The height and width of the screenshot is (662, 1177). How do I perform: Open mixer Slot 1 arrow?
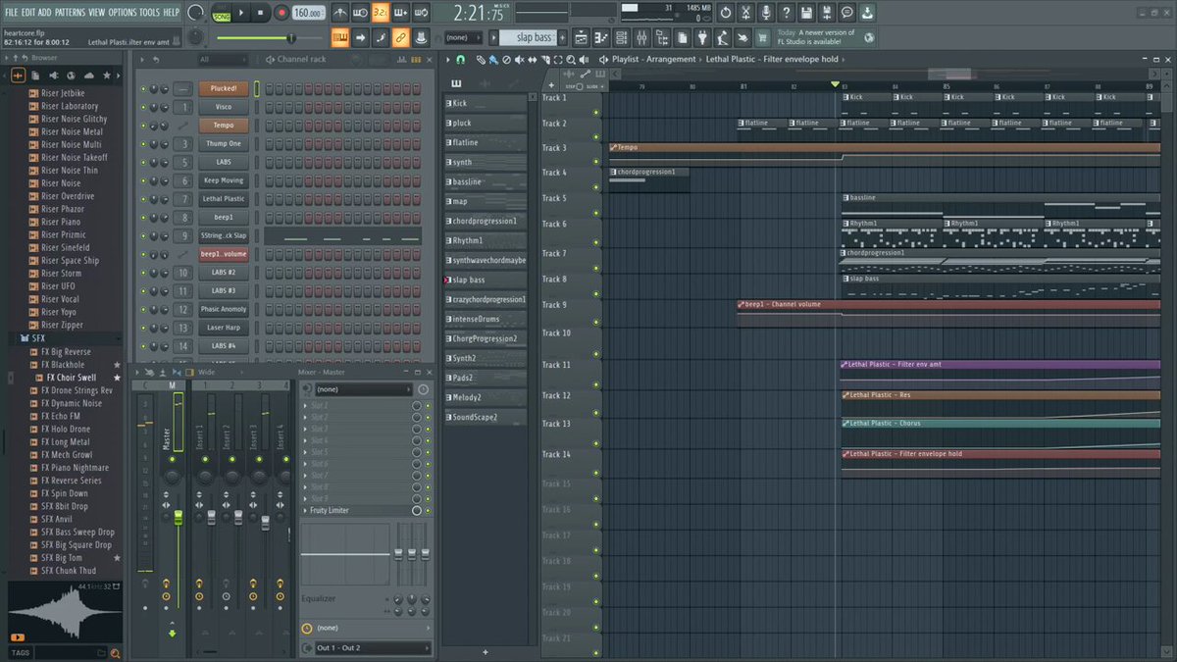tap(305, 406)
